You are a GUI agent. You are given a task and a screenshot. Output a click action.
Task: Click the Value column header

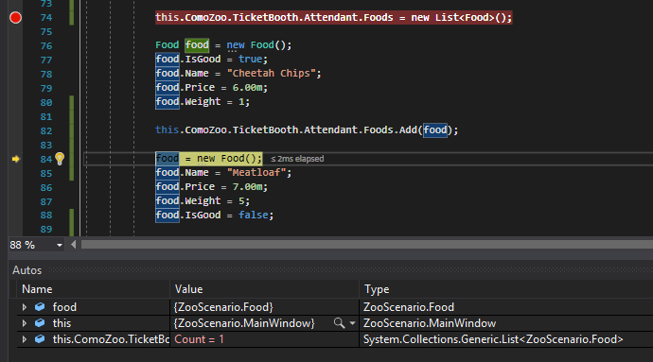(x=188, y=289)
